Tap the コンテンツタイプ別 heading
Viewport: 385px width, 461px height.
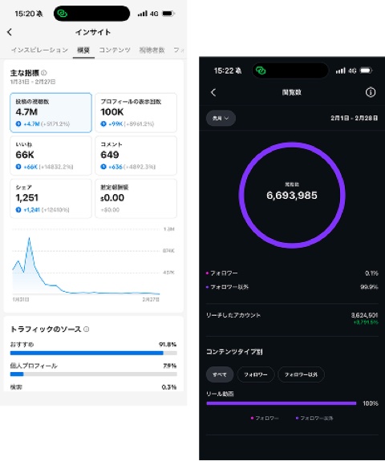tap(234, 352)
